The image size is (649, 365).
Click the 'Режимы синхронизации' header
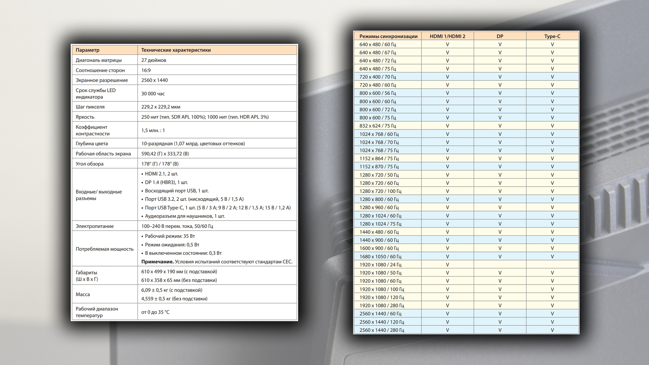point(388,36)
